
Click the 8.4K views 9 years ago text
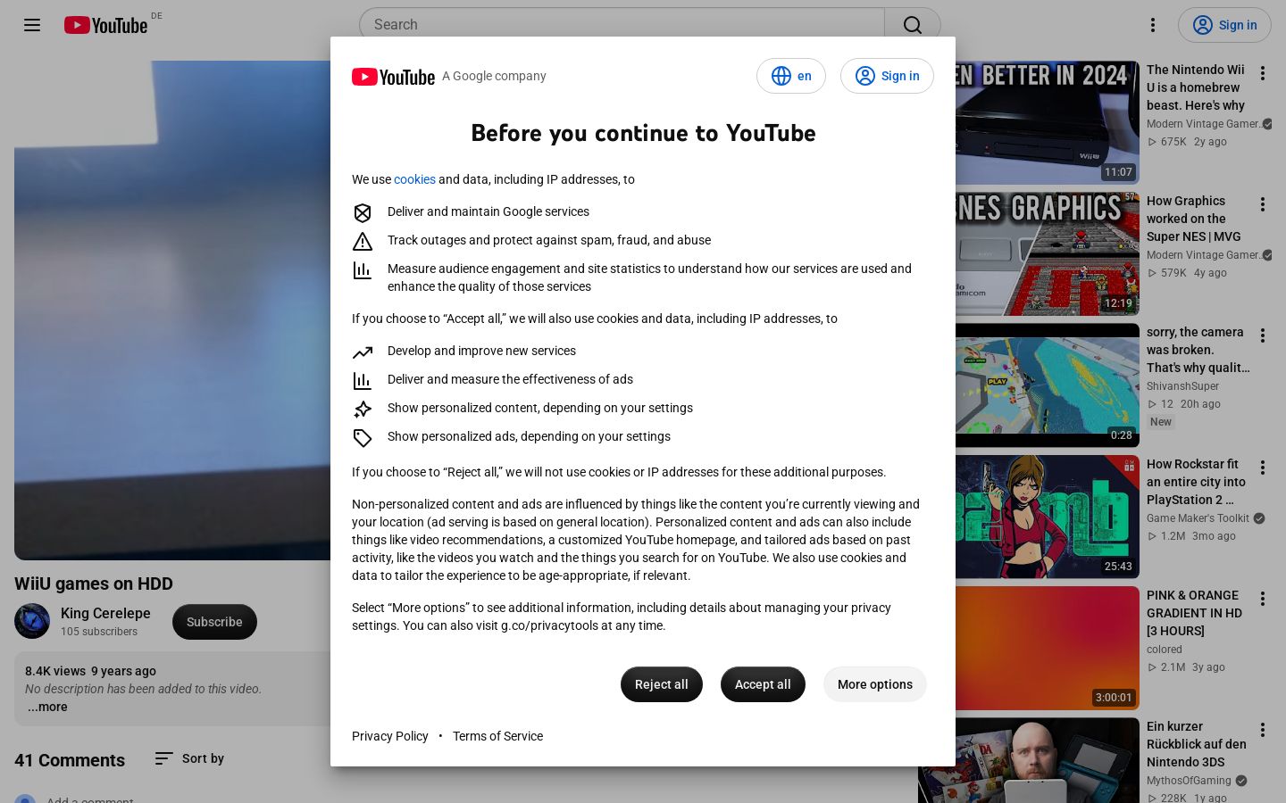[x=90, y=671]
